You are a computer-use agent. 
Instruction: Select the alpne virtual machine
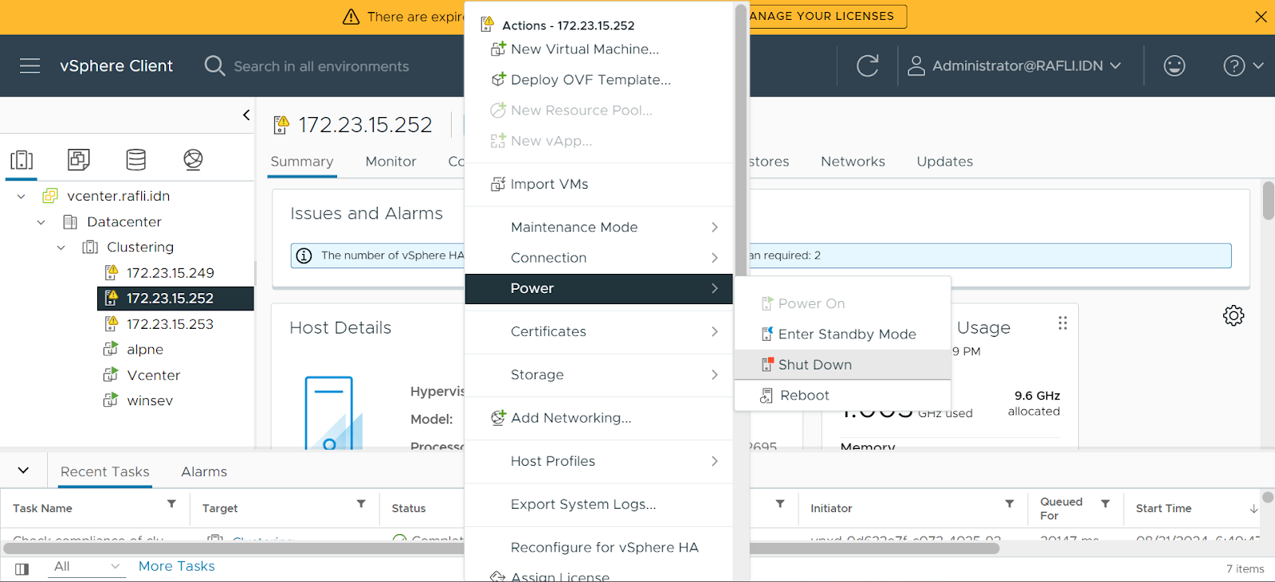click(x=145, y=350)
